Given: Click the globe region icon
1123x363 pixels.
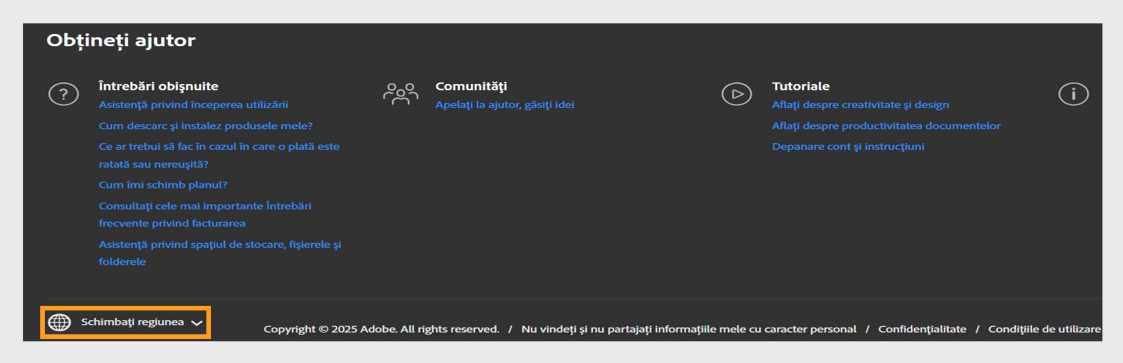Looking at the screenshot, I should (x=59, y=322).
